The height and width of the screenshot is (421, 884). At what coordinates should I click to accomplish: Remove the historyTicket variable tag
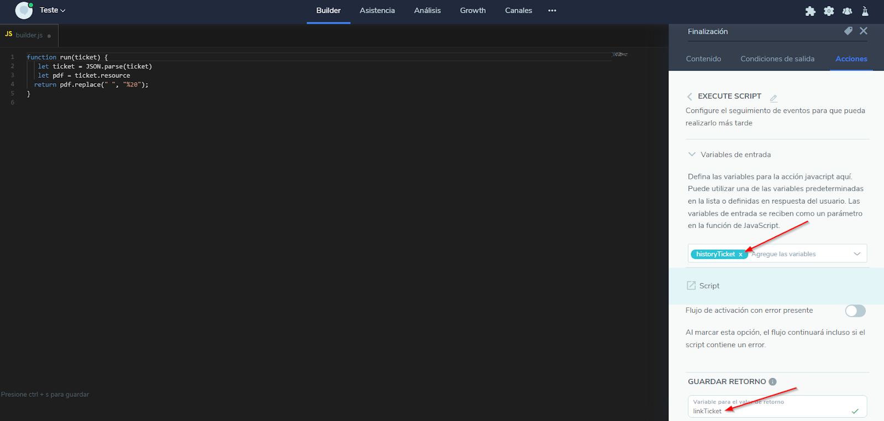(740, 254)
